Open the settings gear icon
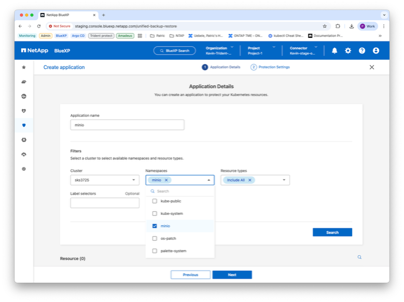Viewport: 404px width, 302px height. click(348, 50)
